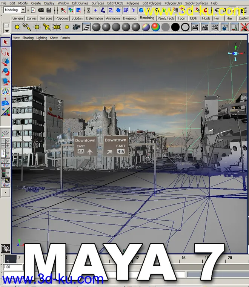249x287 pixels.
Task: Click the black surface shader swatch
Action: tap(175, 27)
